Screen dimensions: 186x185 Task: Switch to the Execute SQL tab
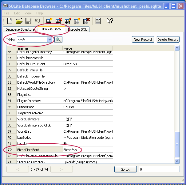77,29
